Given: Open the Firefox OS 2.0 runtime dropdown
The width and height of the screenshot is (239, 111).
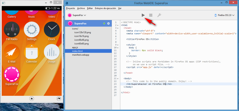Looking at the screenshot, I should click(224, 15).
